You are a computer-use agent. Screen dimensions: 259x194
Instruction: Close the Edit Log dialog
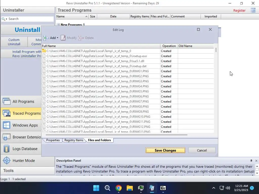pos(210,30)
